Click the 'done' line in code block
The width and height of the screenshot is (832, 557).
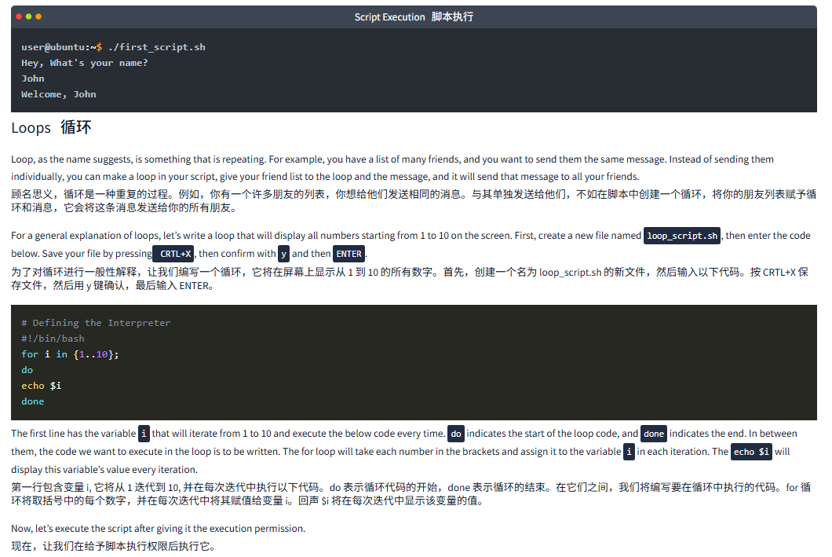pos(33,401)
